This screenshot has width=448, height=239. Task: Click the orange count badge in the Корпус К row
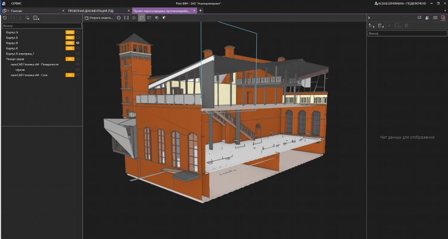tap(70, 48)
